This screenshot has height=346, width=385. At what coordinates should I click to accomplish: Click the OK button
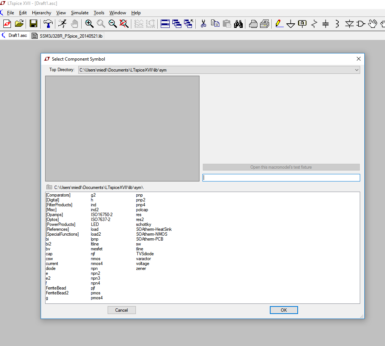pos(284,310)
